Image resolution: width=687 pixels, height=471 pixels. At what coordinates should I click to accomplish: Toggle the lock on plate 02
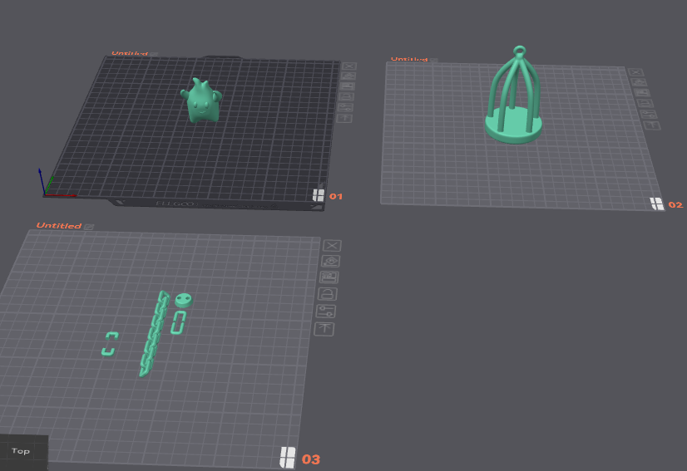tap(645, 103)
